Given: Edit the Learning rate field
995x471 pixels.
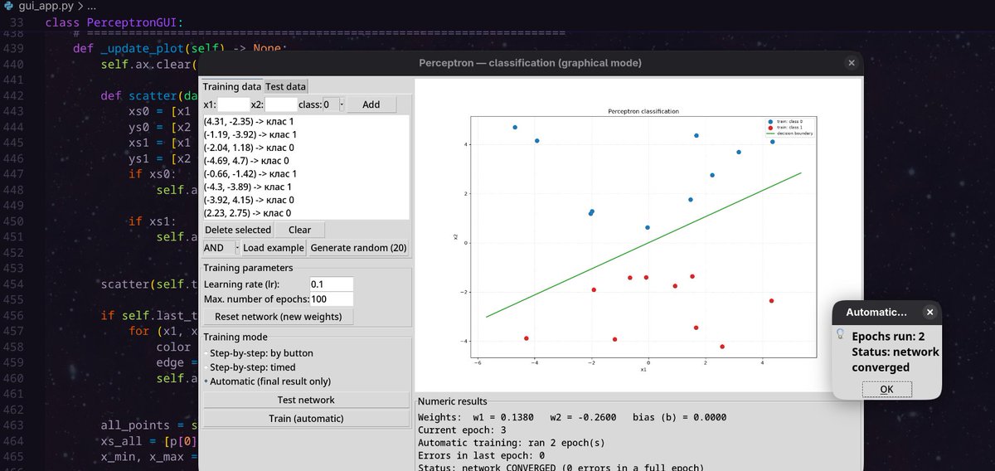Looking at the screenshot, I should (331, 284).
